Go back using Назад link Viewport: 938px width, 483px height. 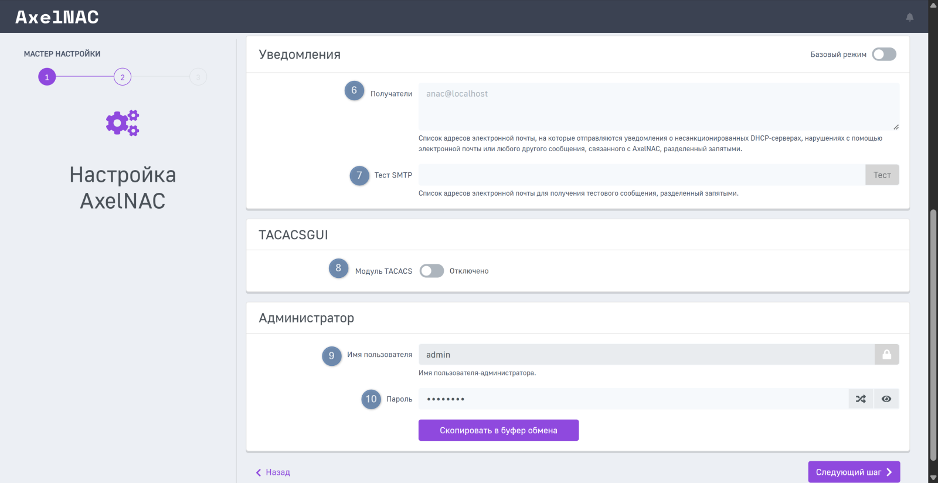[x=273, y=472]
